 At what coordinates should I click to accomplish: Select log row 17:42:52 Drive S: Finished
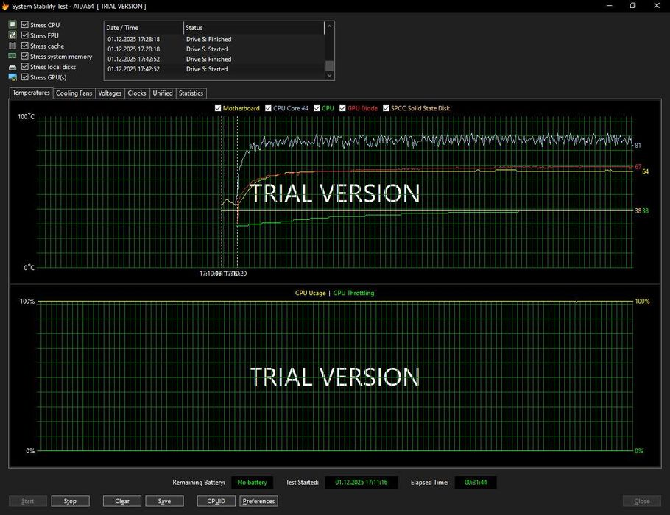click(214, 59)
